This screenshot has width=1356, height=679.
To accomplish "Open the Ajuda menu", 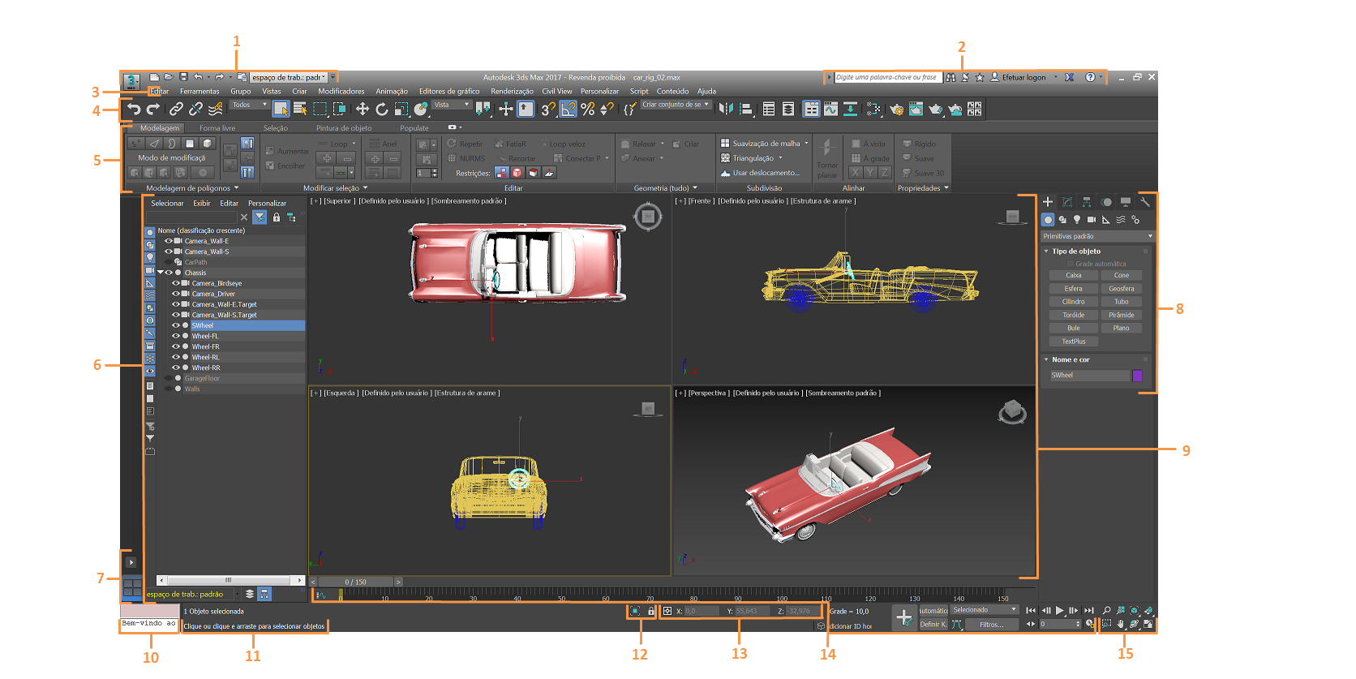I will pos(706,91).
